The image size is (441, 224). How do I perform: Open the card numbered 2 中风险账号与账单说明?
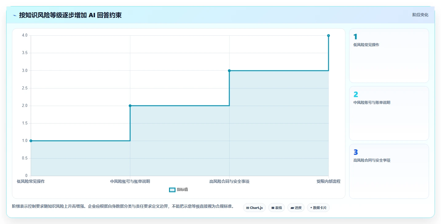click(389, 113)
